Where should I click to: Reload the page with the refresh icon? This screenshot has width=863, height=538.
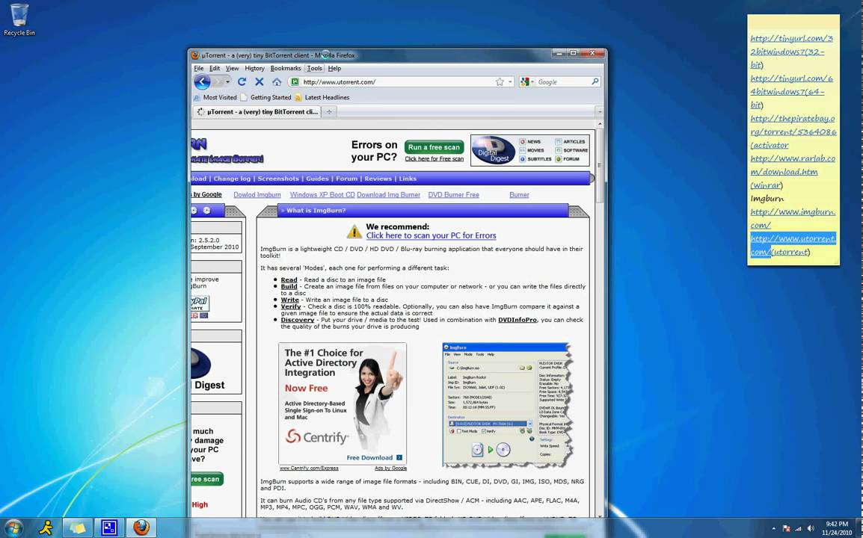click(242, 81)
